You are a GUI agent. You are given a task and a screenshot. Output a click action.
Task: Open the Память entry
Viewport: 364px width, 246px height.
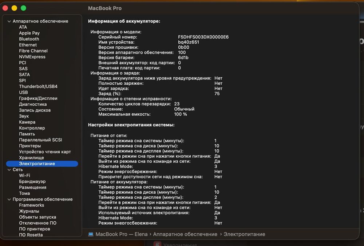pos(27,134)
